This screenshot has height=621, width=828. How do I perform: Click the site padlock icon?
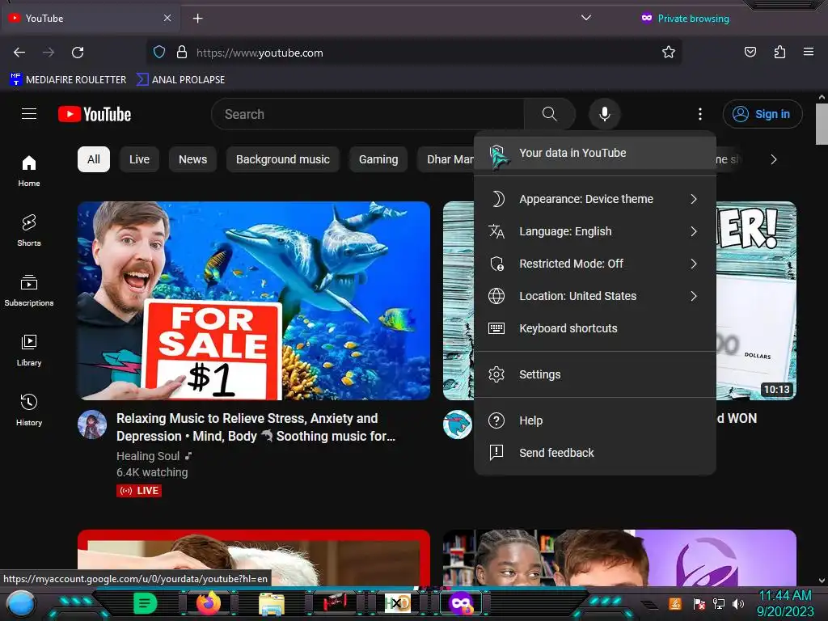182,53
